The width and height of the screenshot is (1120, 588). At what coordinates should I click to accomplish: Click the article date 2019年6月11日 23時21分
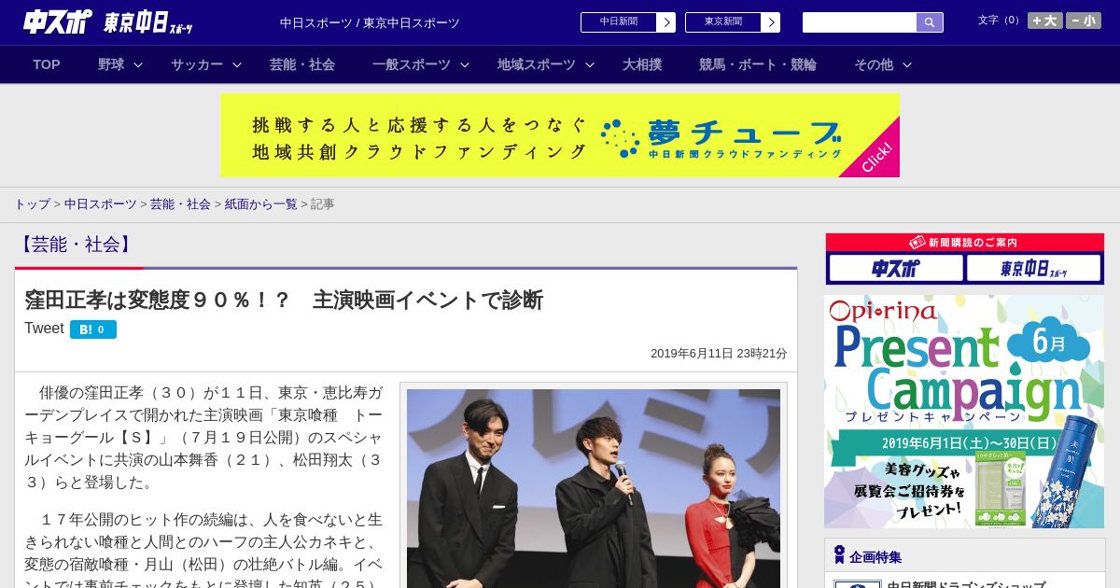(x=719, y=354)
